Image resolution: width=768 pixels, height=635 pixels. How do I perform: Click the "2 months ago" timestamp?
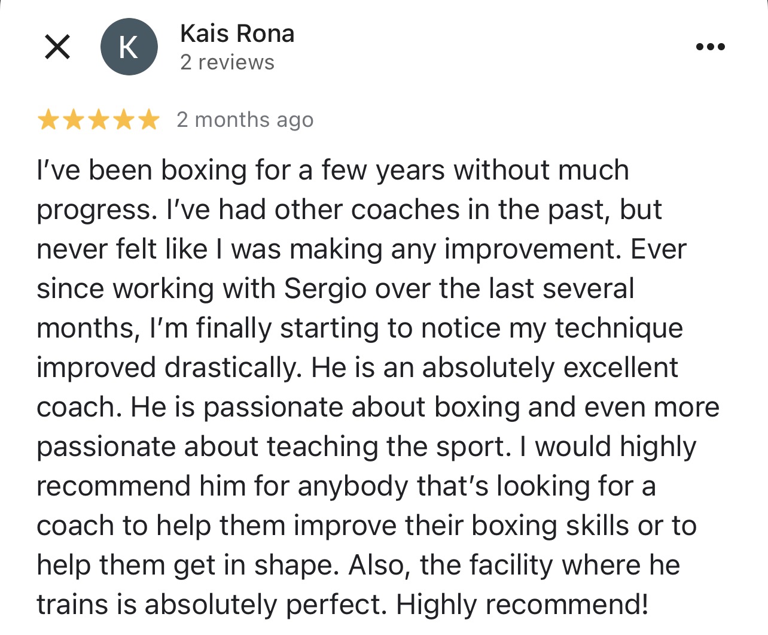coord(245,120)
